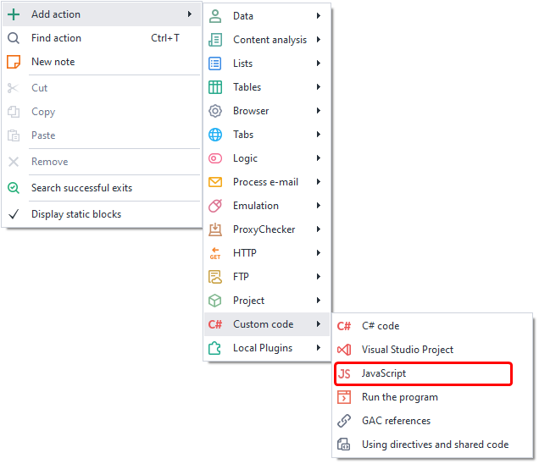Click the Tabs globe icon
The height and width of the screenshot is (464, 539).
pyautogui.click(x=215, y=135)
